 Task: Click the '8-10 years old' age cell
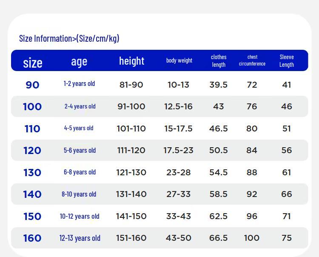tap(79, 194)
